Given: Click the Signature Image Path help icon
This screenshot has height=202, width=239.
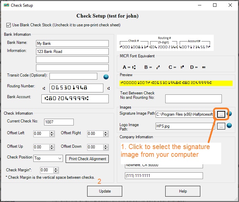Looking at the screenshot, I should click(230, 114).
